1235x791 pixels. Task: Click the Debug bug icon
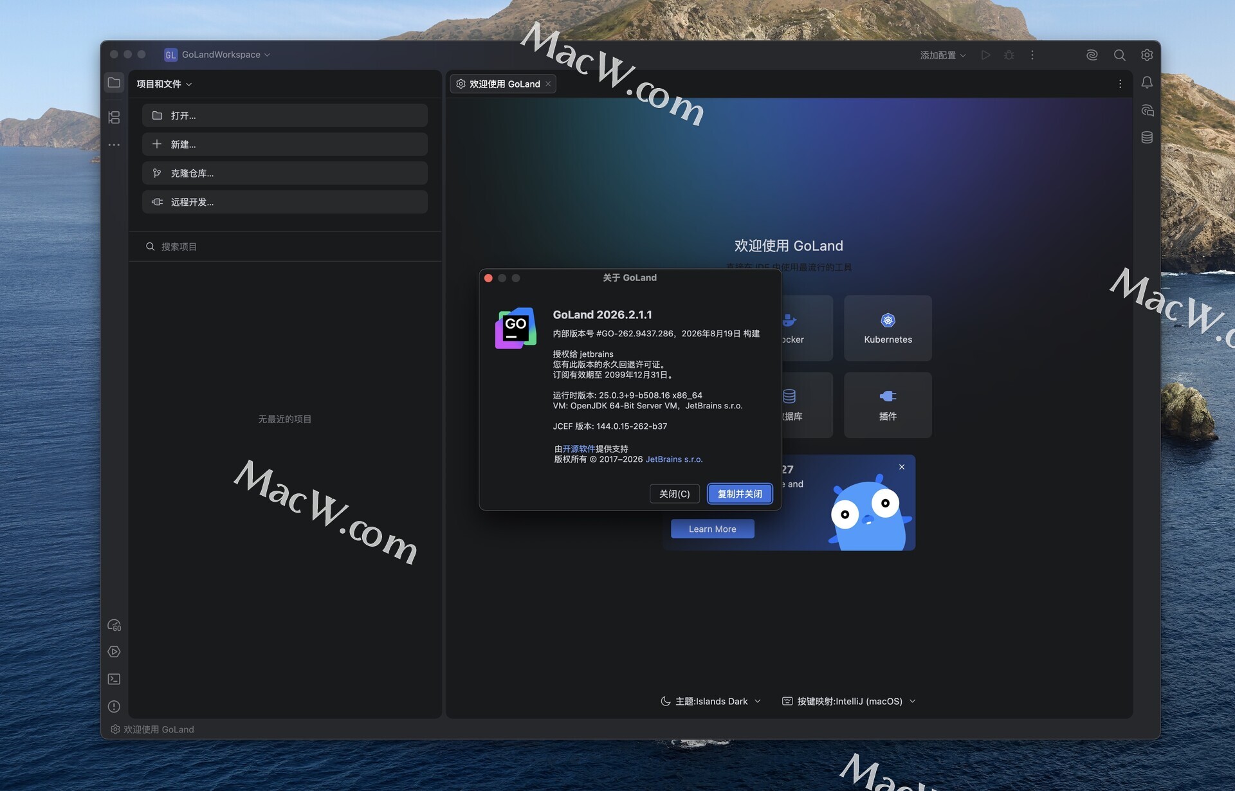pyautogui.click(x=1009, y=55)
